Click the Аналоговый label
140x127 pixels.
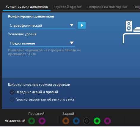click(15, 121)
